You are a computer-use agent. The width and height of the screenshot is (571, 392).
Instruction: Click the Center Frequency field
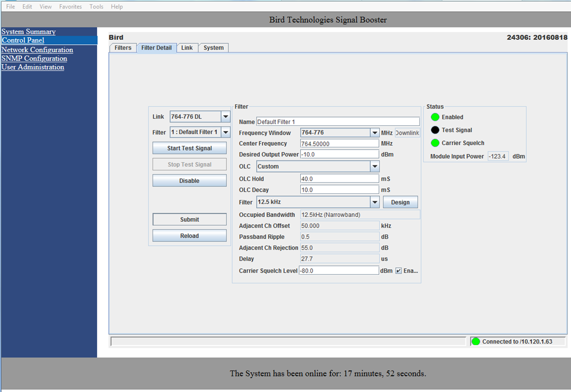340,144
